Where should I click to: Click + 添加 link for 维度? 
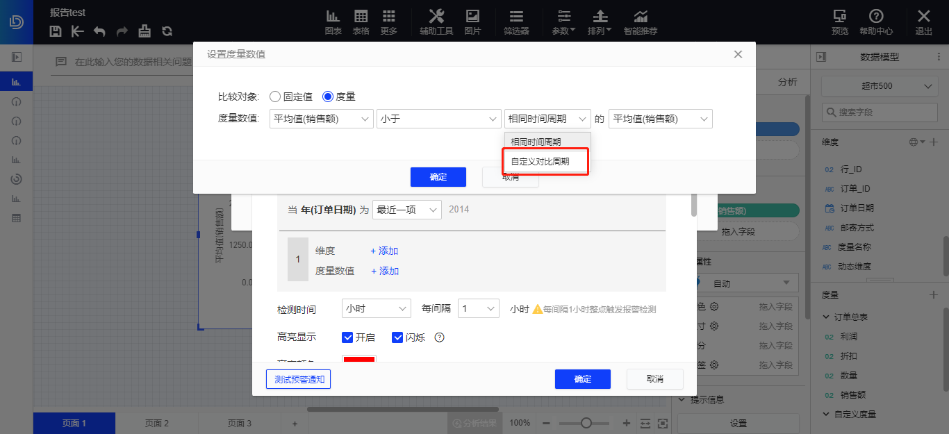(384, 251)
